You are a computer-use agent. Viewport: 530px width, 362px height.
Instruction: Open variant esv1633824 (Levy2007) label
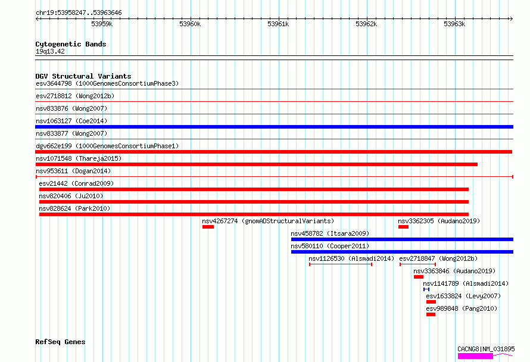tap(463, 296)
